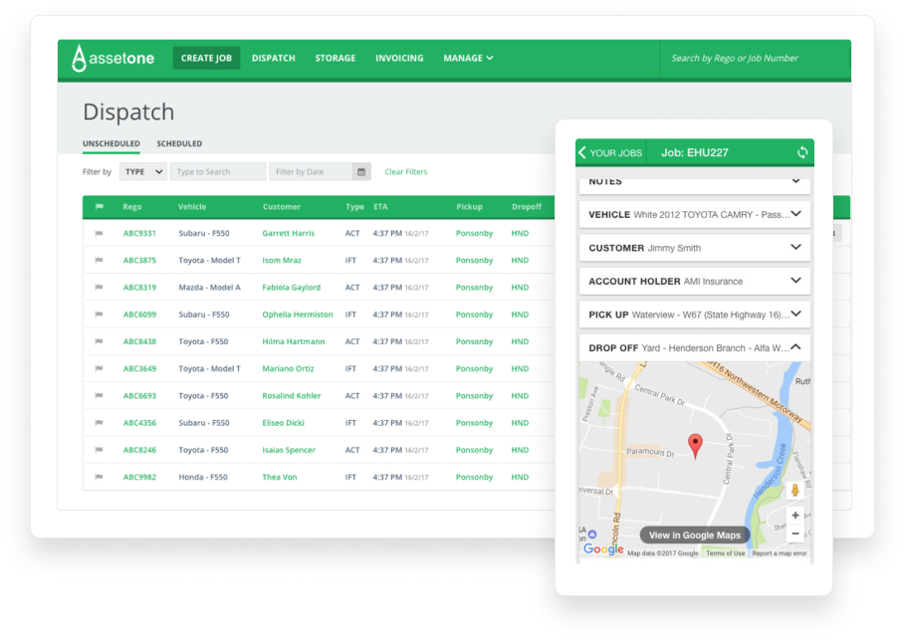
Task: Open customer Isom Mraz link
Action: pyautogui.click(x=282, y=260)
